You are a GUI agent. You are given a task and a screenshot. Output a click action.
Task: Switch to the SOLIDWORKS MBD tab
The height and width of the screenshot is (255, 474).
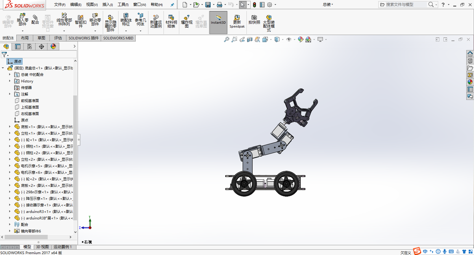point(118,38)
